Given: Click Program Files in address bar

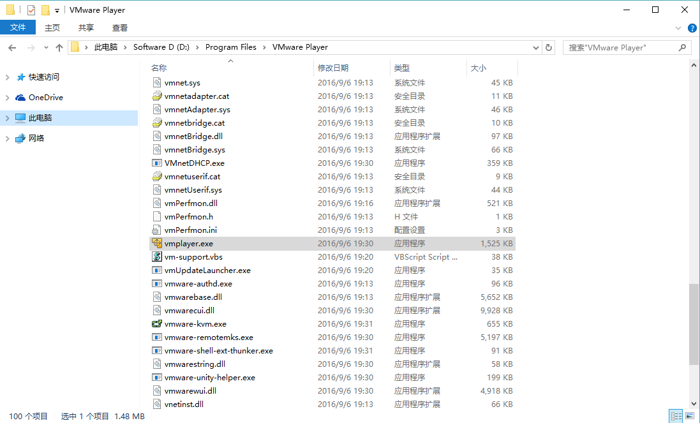Looking at the screenshot, I should pyautogui.click(x=231, y=47).
